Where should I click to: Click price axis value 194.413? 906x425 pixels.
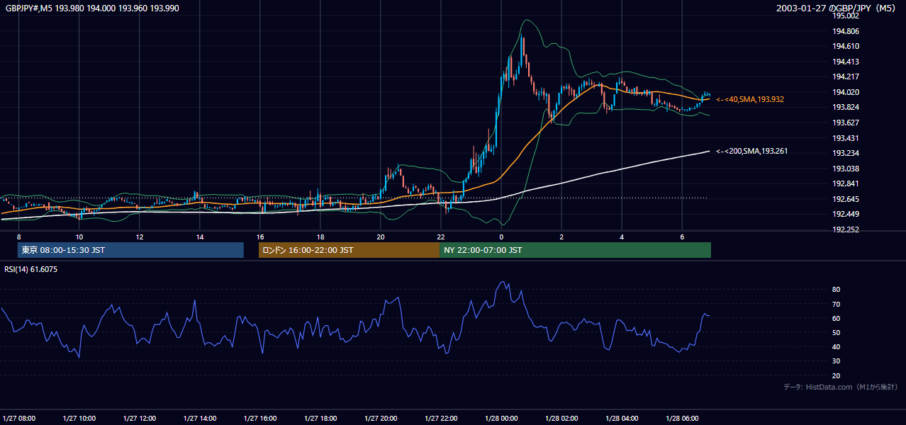click(846, 62)
